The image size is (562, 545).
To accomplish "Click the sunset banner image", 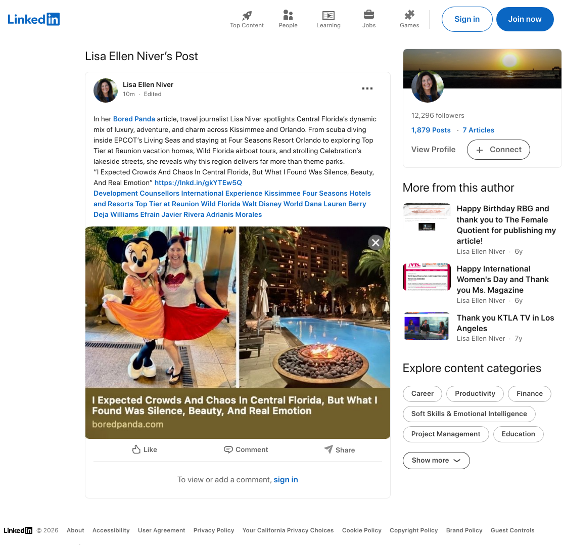I will (x=482, y=68).
